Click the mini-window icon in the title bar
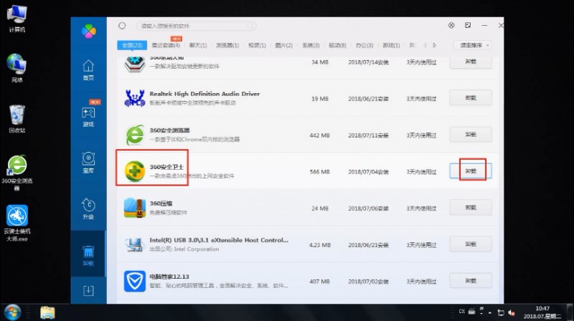This screenshot has height=321, width=574. coord(468,25)
